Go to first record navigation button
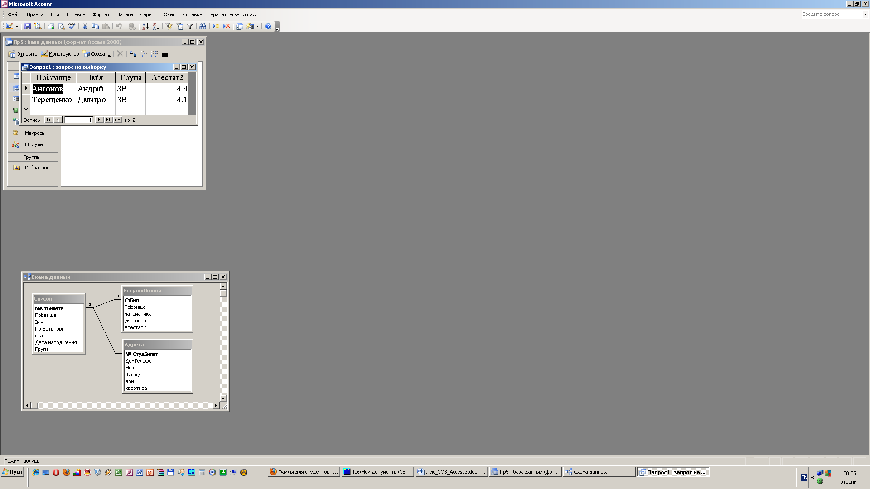This screenshot has width=870, height=489. click(x=48, y=120)
